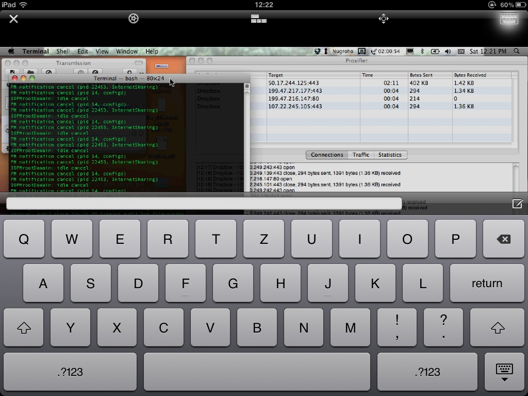Tap the compose note icon beside text field

(x=518, y=203)
